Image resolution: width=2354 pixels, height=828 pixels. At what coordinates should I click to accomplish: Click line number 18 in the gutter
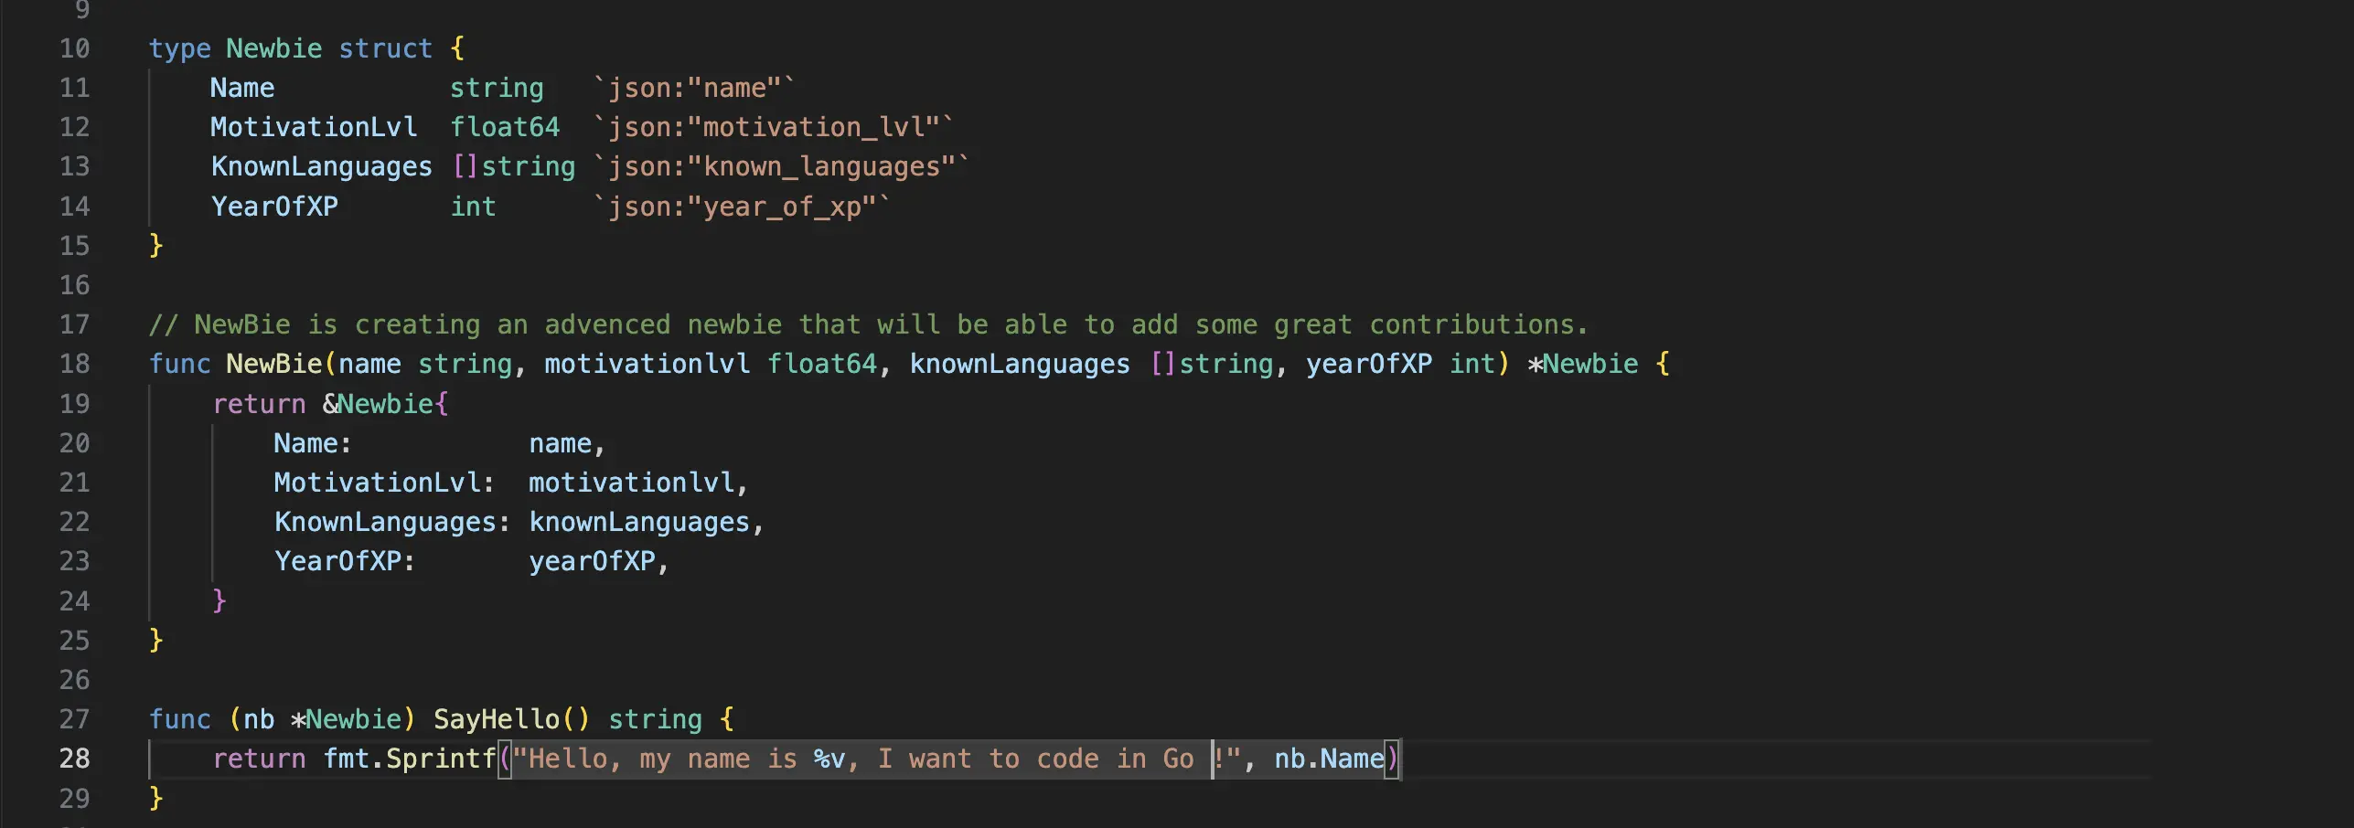point(74,364)
